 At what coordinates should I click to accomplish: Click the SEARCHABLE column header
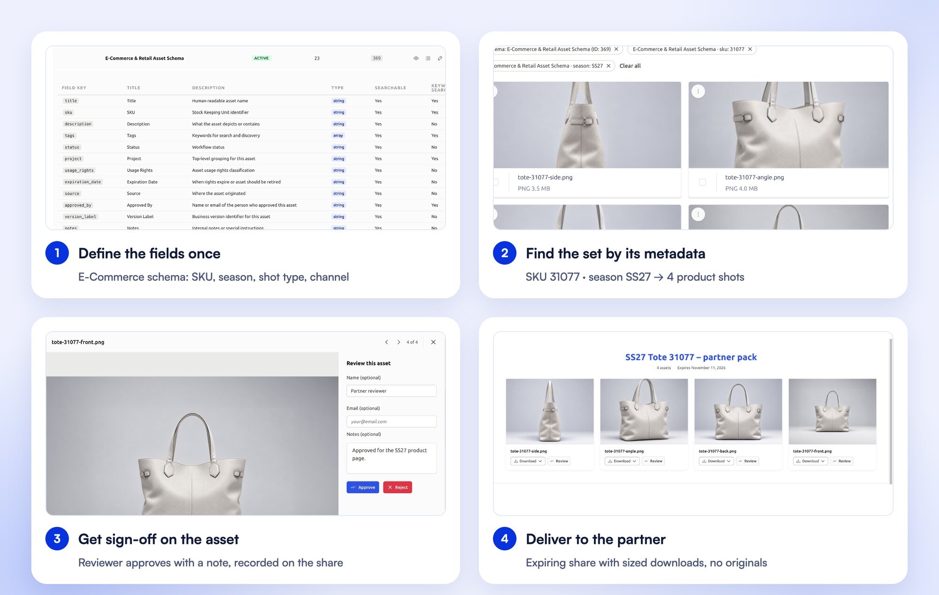(390, 88)
